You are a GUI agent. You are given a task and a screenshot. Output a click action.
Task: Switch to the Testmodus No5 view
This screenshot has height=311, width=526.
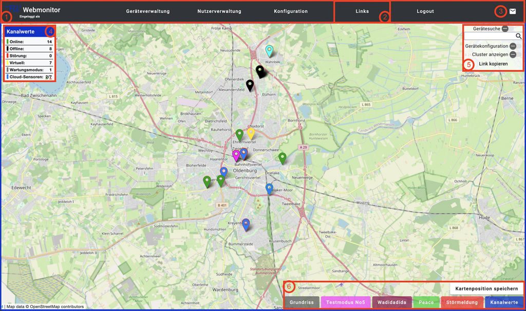pos(346,302)
